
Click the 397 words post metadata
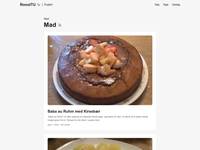(x=65, y=125)
